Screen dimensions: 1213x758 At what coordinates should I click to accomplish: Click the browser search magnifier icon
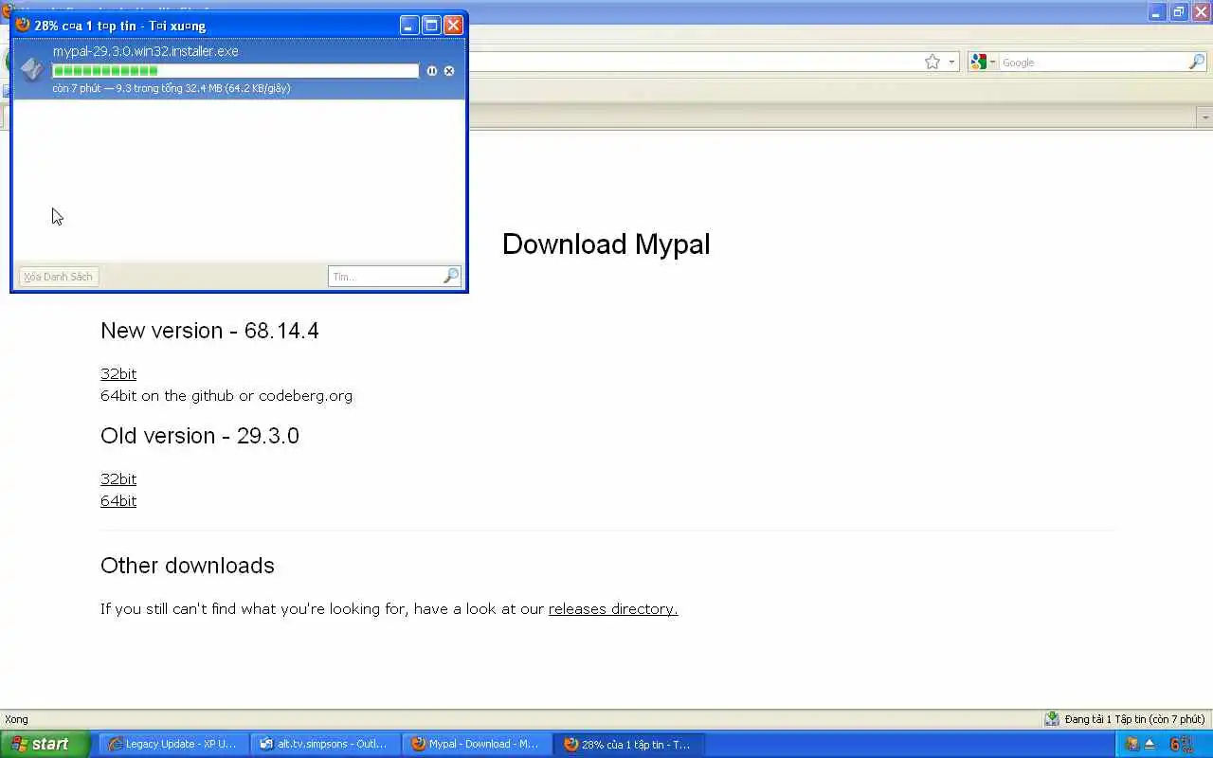point(1197,62)
